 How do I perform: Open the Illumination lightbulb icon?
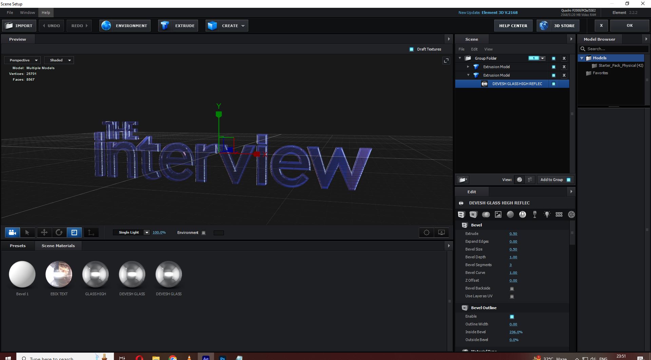coord(547,215)
